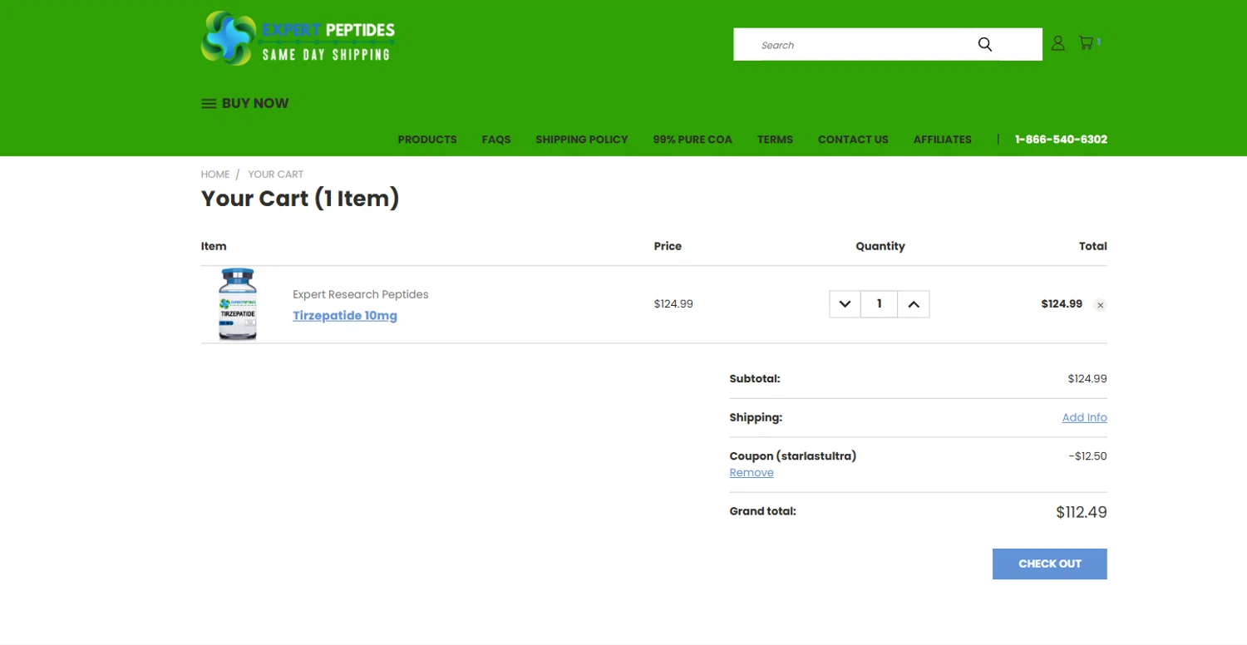Open the AFFILIATES page
This screenshot has width=1247, height=645.
click(x=942, y=140)
